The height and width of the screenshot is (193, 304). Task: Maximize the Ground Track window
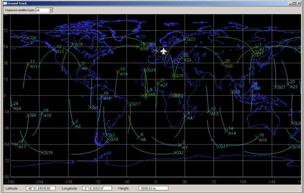coord(295,3)
